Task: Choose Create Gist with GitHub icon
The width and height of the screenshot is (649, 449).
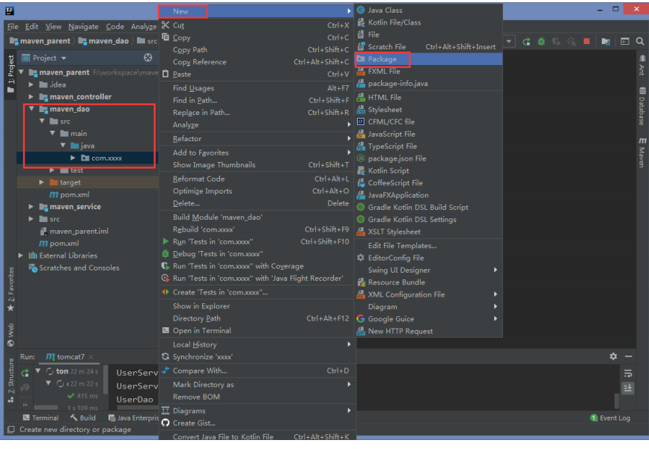Action: pyautogui.click(x=255, y=423)
